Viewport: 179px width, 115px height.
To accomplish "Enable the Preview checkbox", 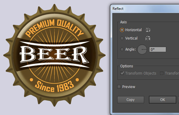I will click(119, 87).
